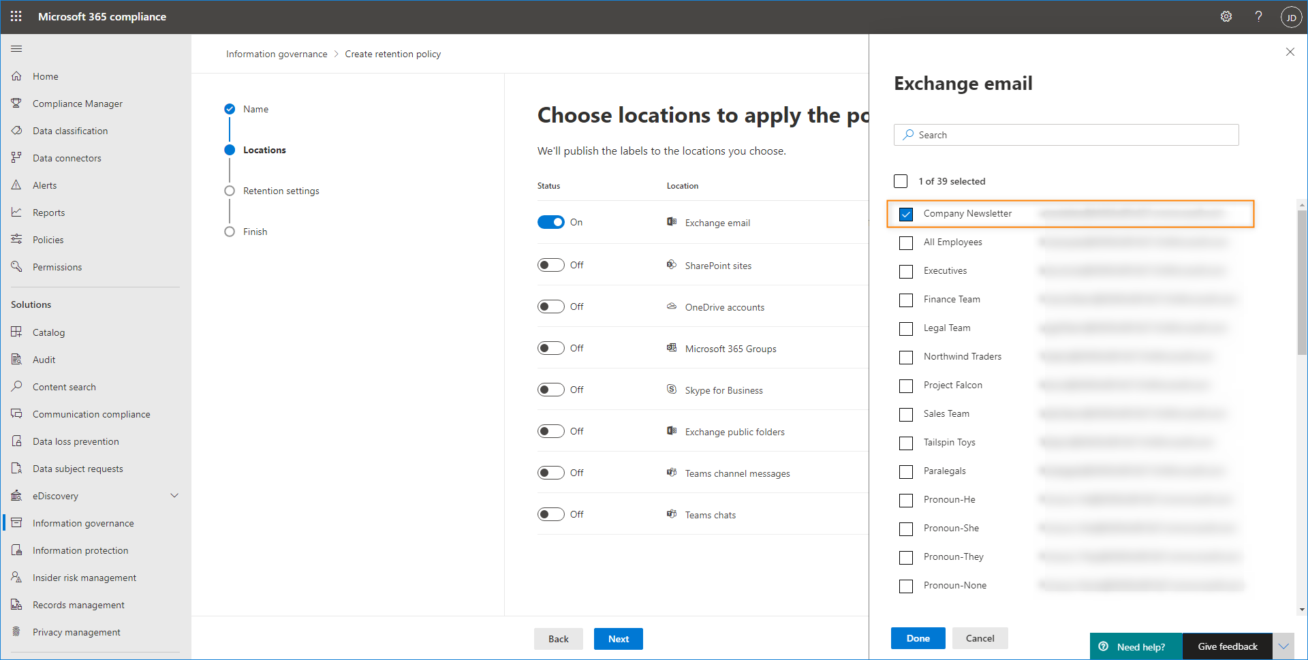The height and width of the screenshot is (660, 1308).
Task: Click the Teams channel messages icon
Action: tap(672, 472)
